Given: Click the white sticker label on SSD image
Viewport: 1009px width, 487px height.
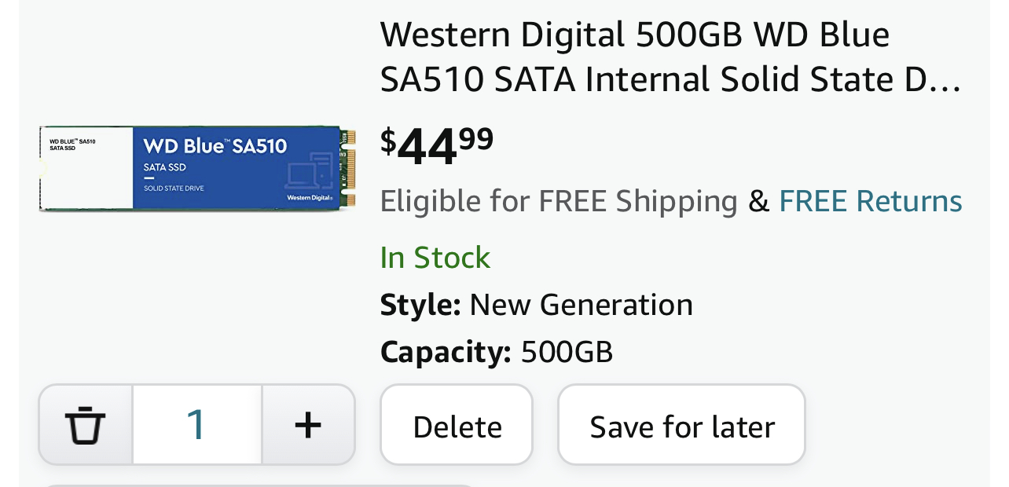Looking at the screenshot, I should coord(86,167).
